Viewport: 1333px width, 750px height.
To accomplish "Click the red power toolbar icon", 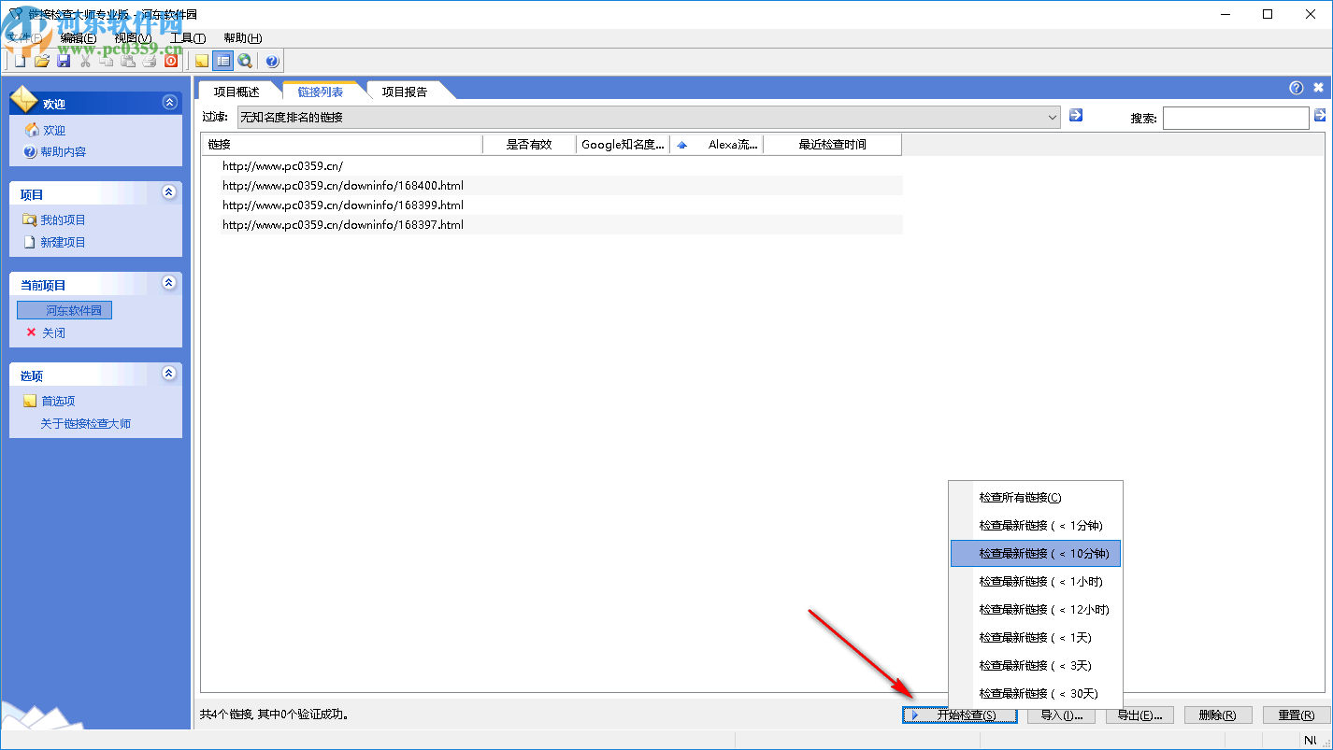I will [170, 61].
